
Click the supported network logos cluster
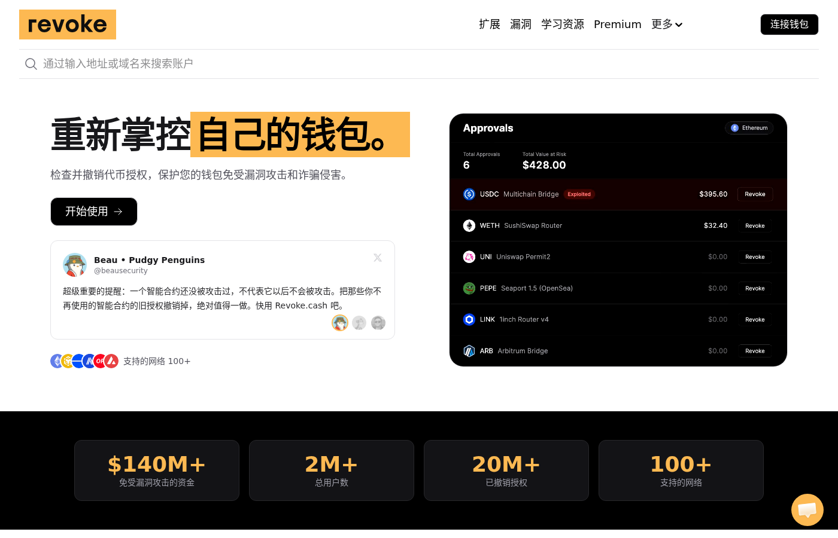(x=84, y=361)
